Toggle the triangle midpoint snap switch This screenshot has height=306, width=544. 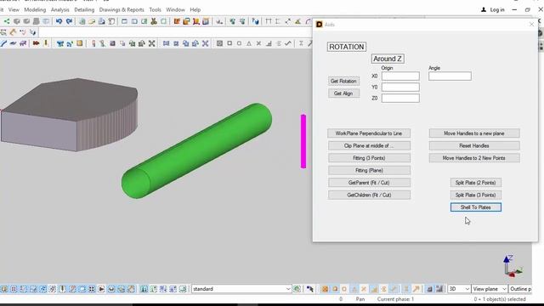[249, 43]
